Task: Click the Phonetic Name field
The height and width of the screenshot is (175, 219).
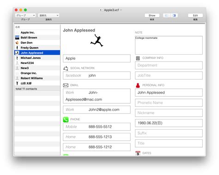Action: (169, 103)
